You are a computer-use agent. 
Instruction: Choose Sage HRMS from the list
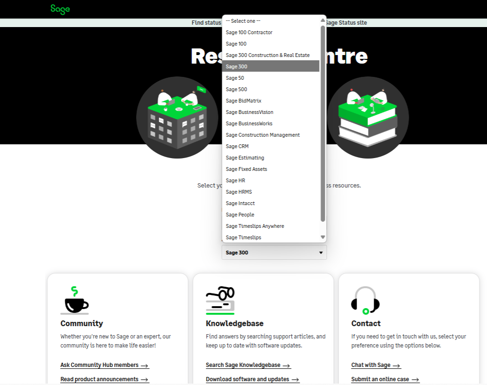click(x=270, y=192)
